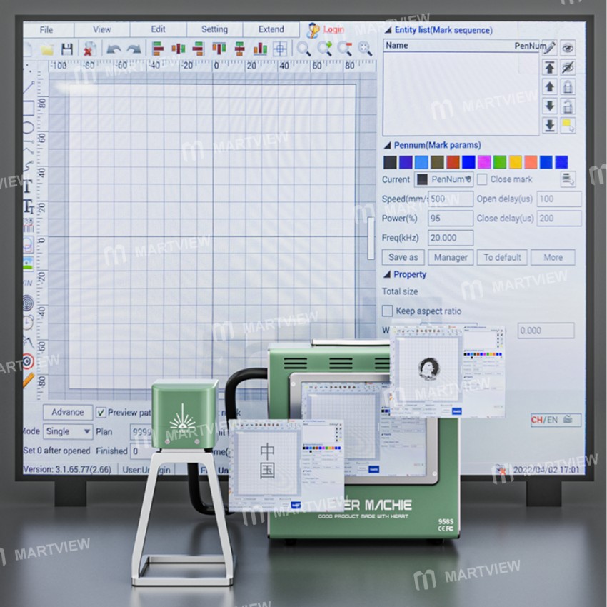Show entities with the open eye button
607x607 pixels.
pyautogui.click(x=568, y=48)
